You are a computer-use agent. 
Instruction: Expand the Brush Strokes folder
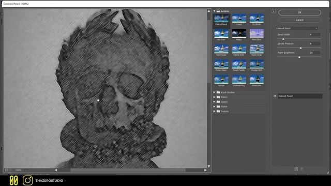[214, 92]
